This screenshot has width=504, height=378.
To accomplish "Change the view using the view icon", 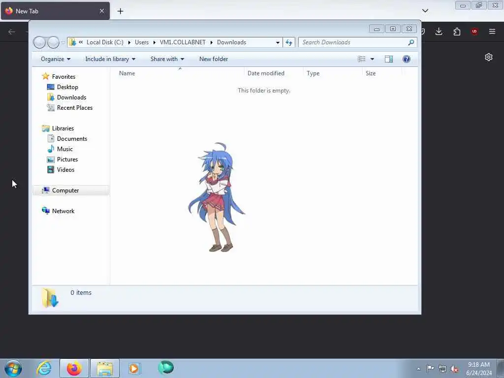I will [362, 59].
